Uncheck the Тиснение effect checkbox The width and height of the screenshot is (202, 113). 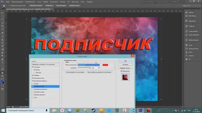(33, 67)
